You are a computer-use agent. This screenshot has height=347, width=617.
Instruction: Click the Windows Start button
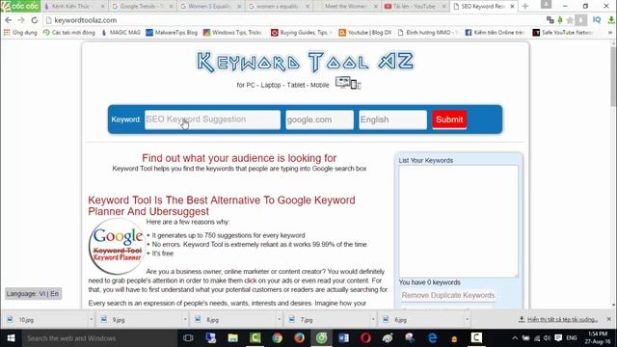[x=11, y=338]
